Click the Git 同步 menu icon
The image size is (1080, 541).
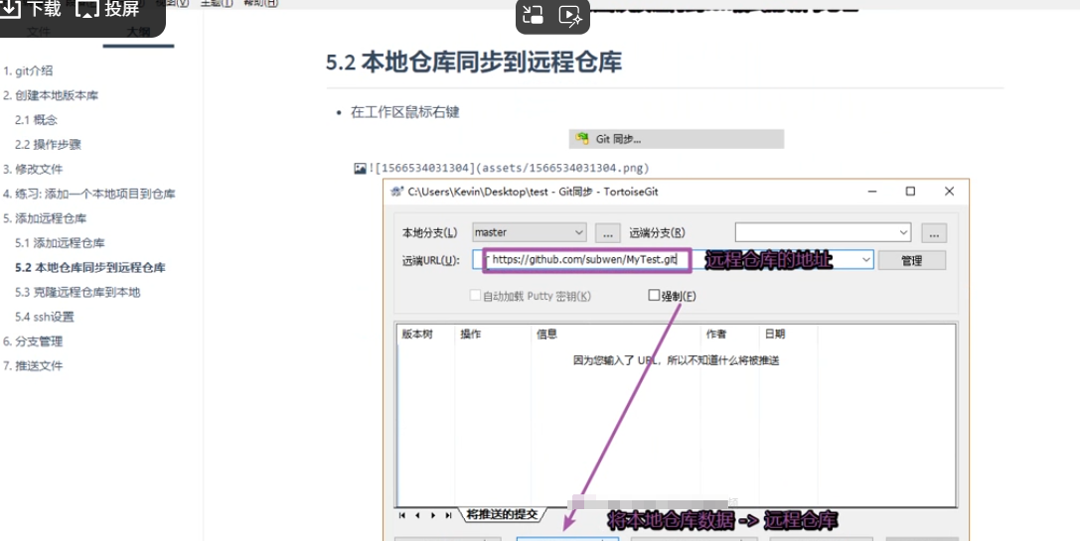pos(582,139)
